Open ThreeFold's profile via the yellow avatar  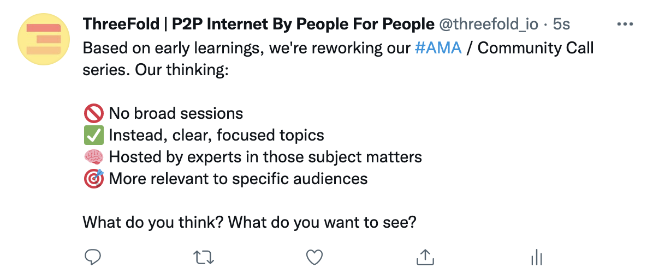(x=44, y=39)
